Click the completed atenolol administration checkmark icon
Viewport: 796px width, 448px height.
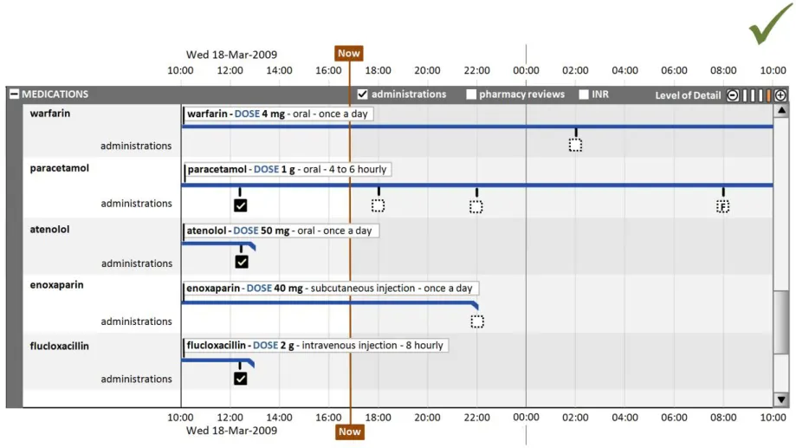241,262
